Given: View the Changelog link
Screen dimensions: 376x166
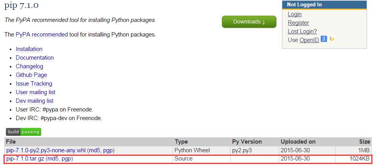Looking at the screenshot, I should [x=29, y=66].
